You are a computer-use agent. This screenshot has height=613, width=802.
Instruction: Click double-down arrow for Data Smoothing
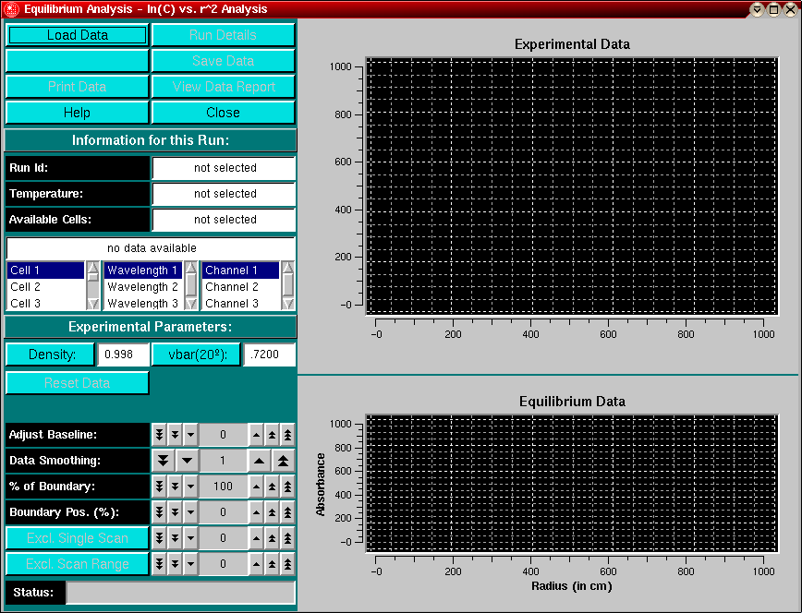[x=163, y=461]
